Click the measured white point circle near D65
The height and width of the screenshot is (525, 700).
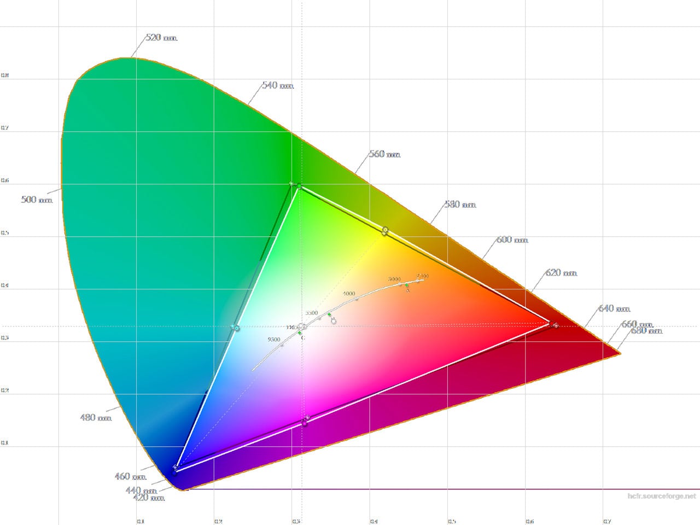(300, 326)
